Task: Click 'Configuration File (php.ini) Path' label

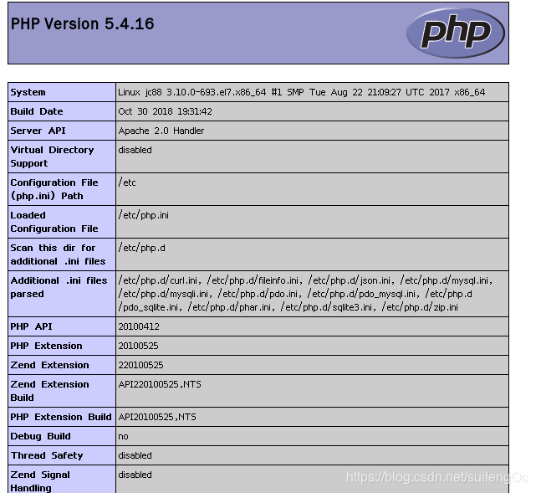Action: [54, 189]
